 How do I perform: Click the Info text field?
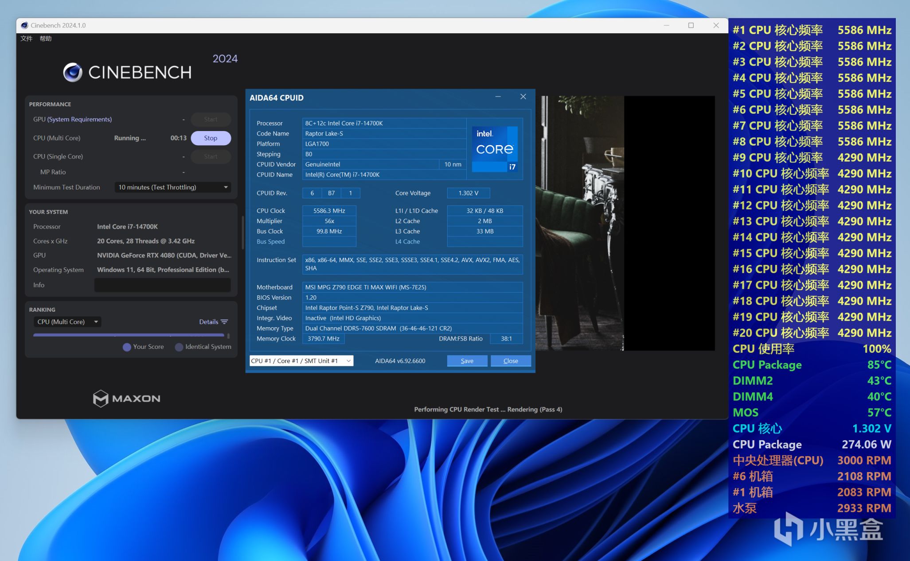tap(162, 285)
